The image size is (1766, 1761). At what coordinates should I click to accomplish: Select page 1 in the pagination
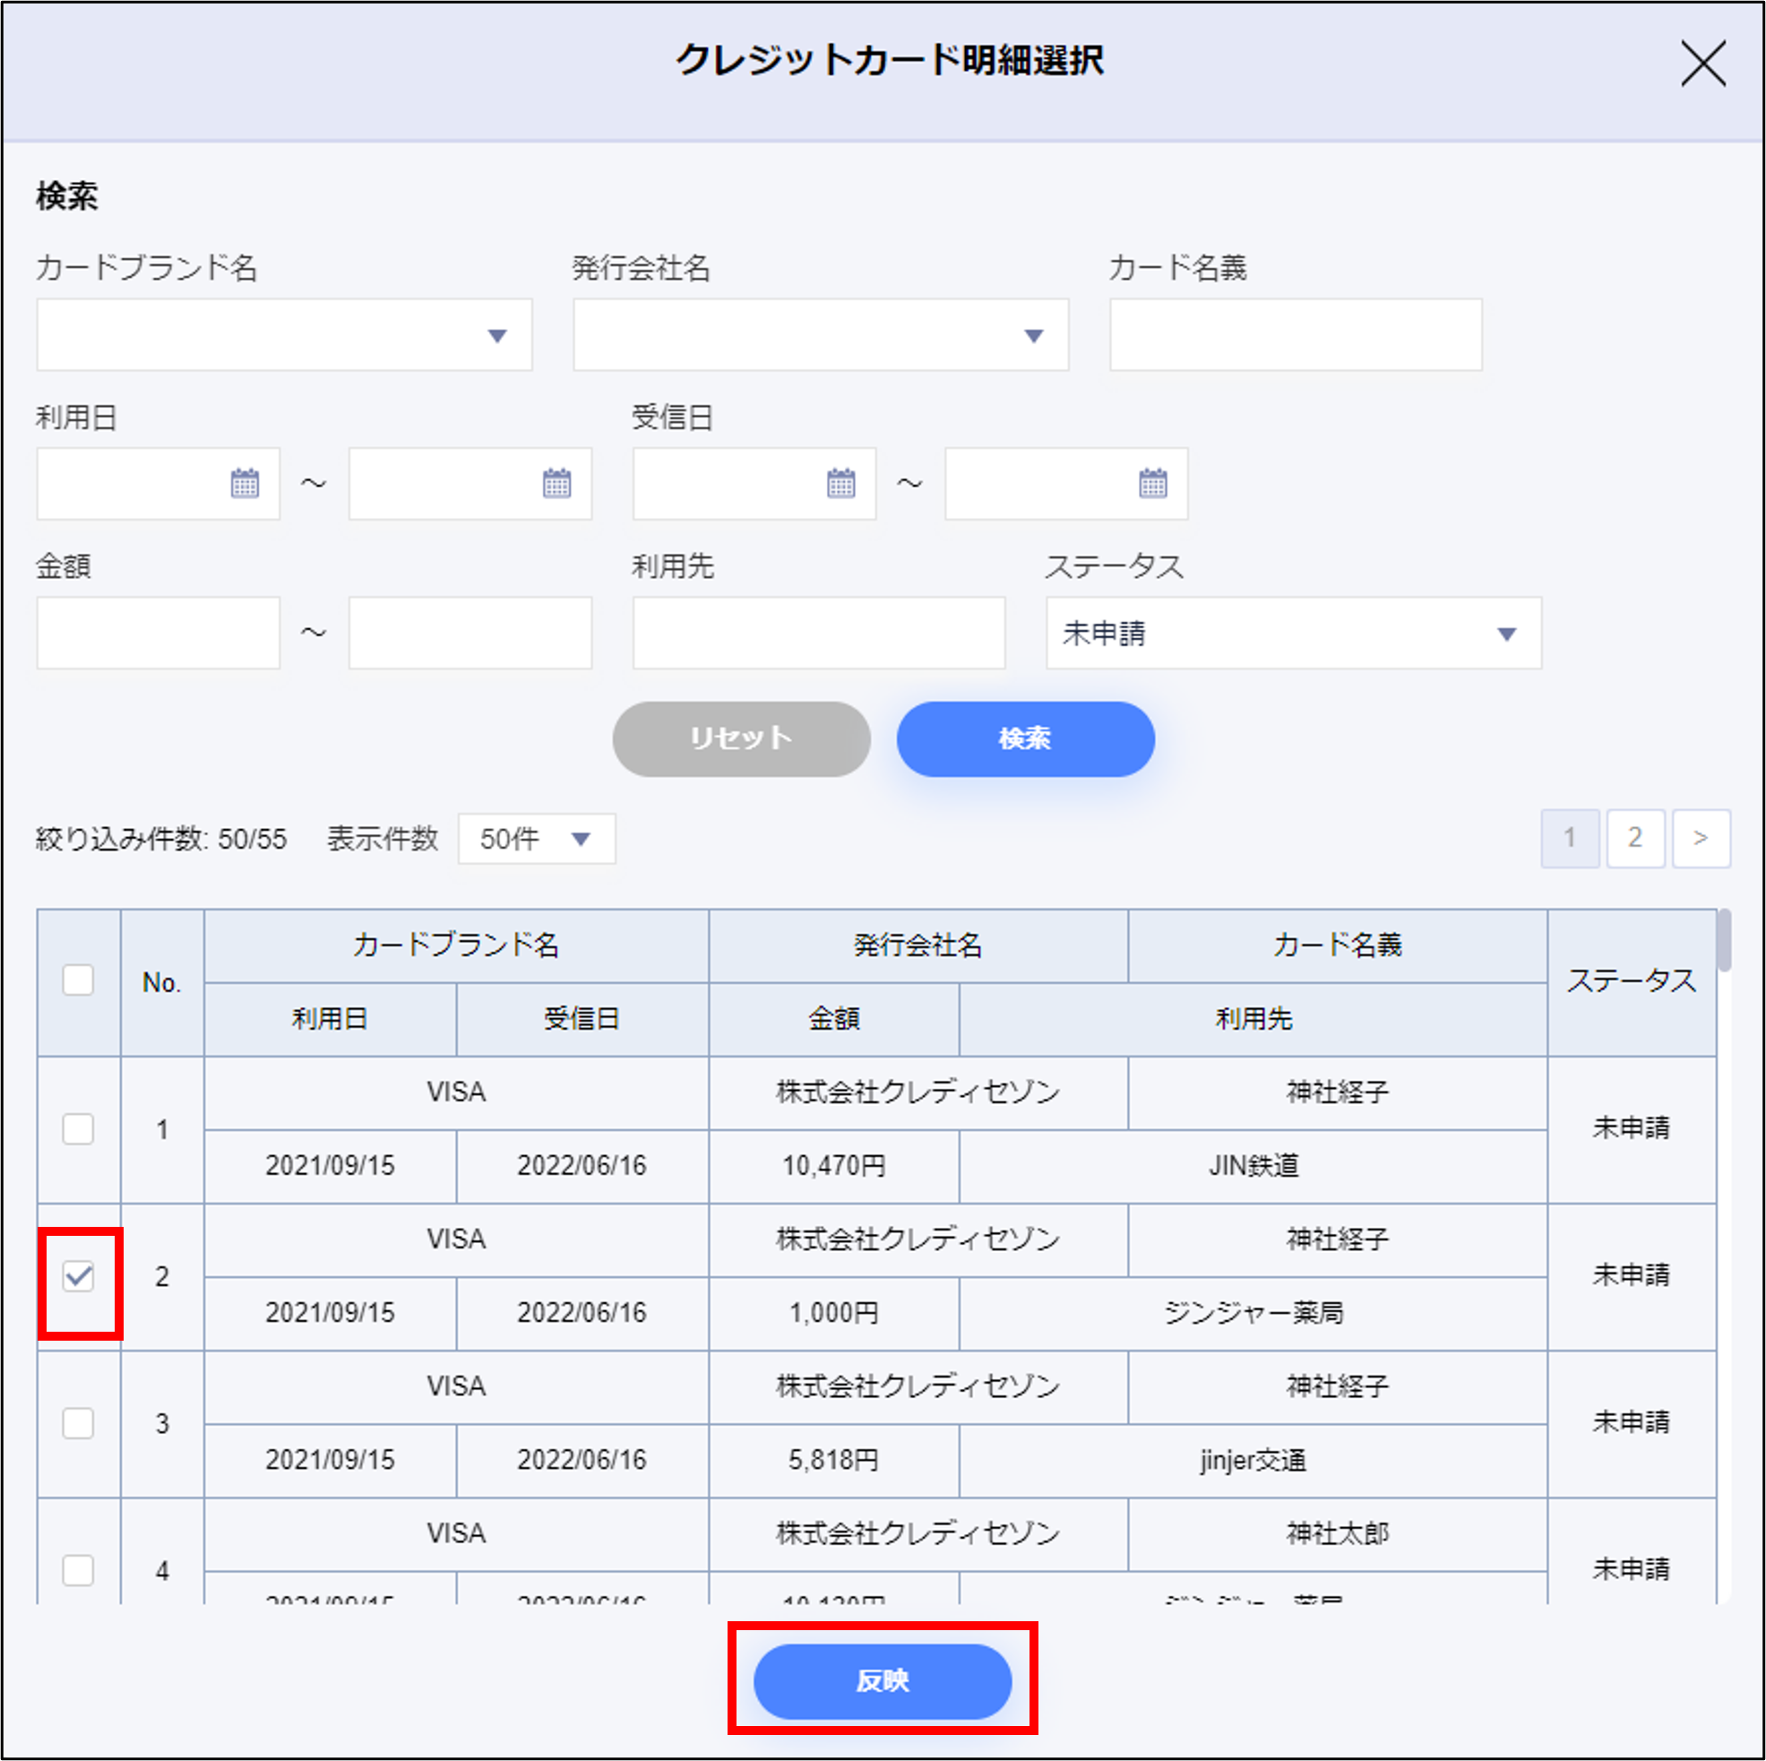1570,838
